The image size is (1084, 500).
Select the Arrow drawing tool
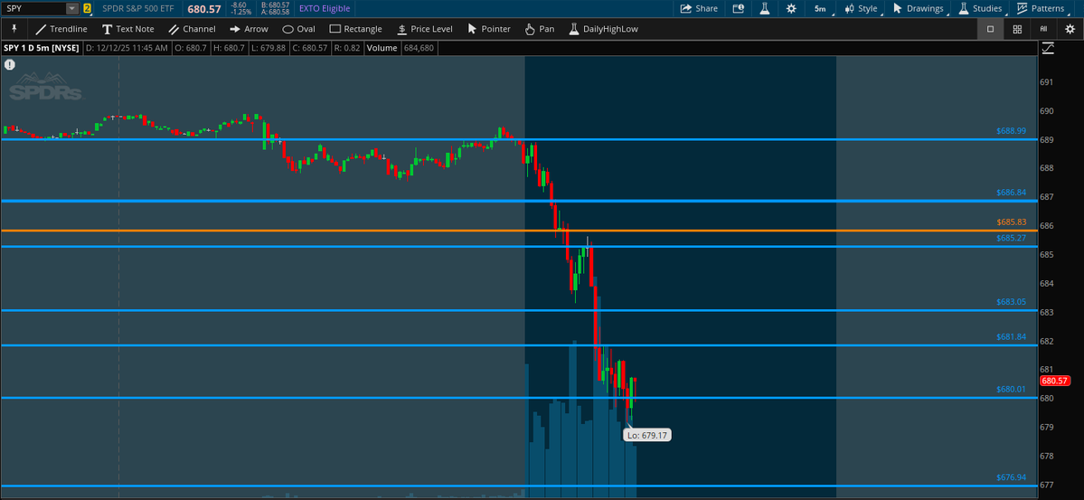pyautogui.click(x=249, y=29)
